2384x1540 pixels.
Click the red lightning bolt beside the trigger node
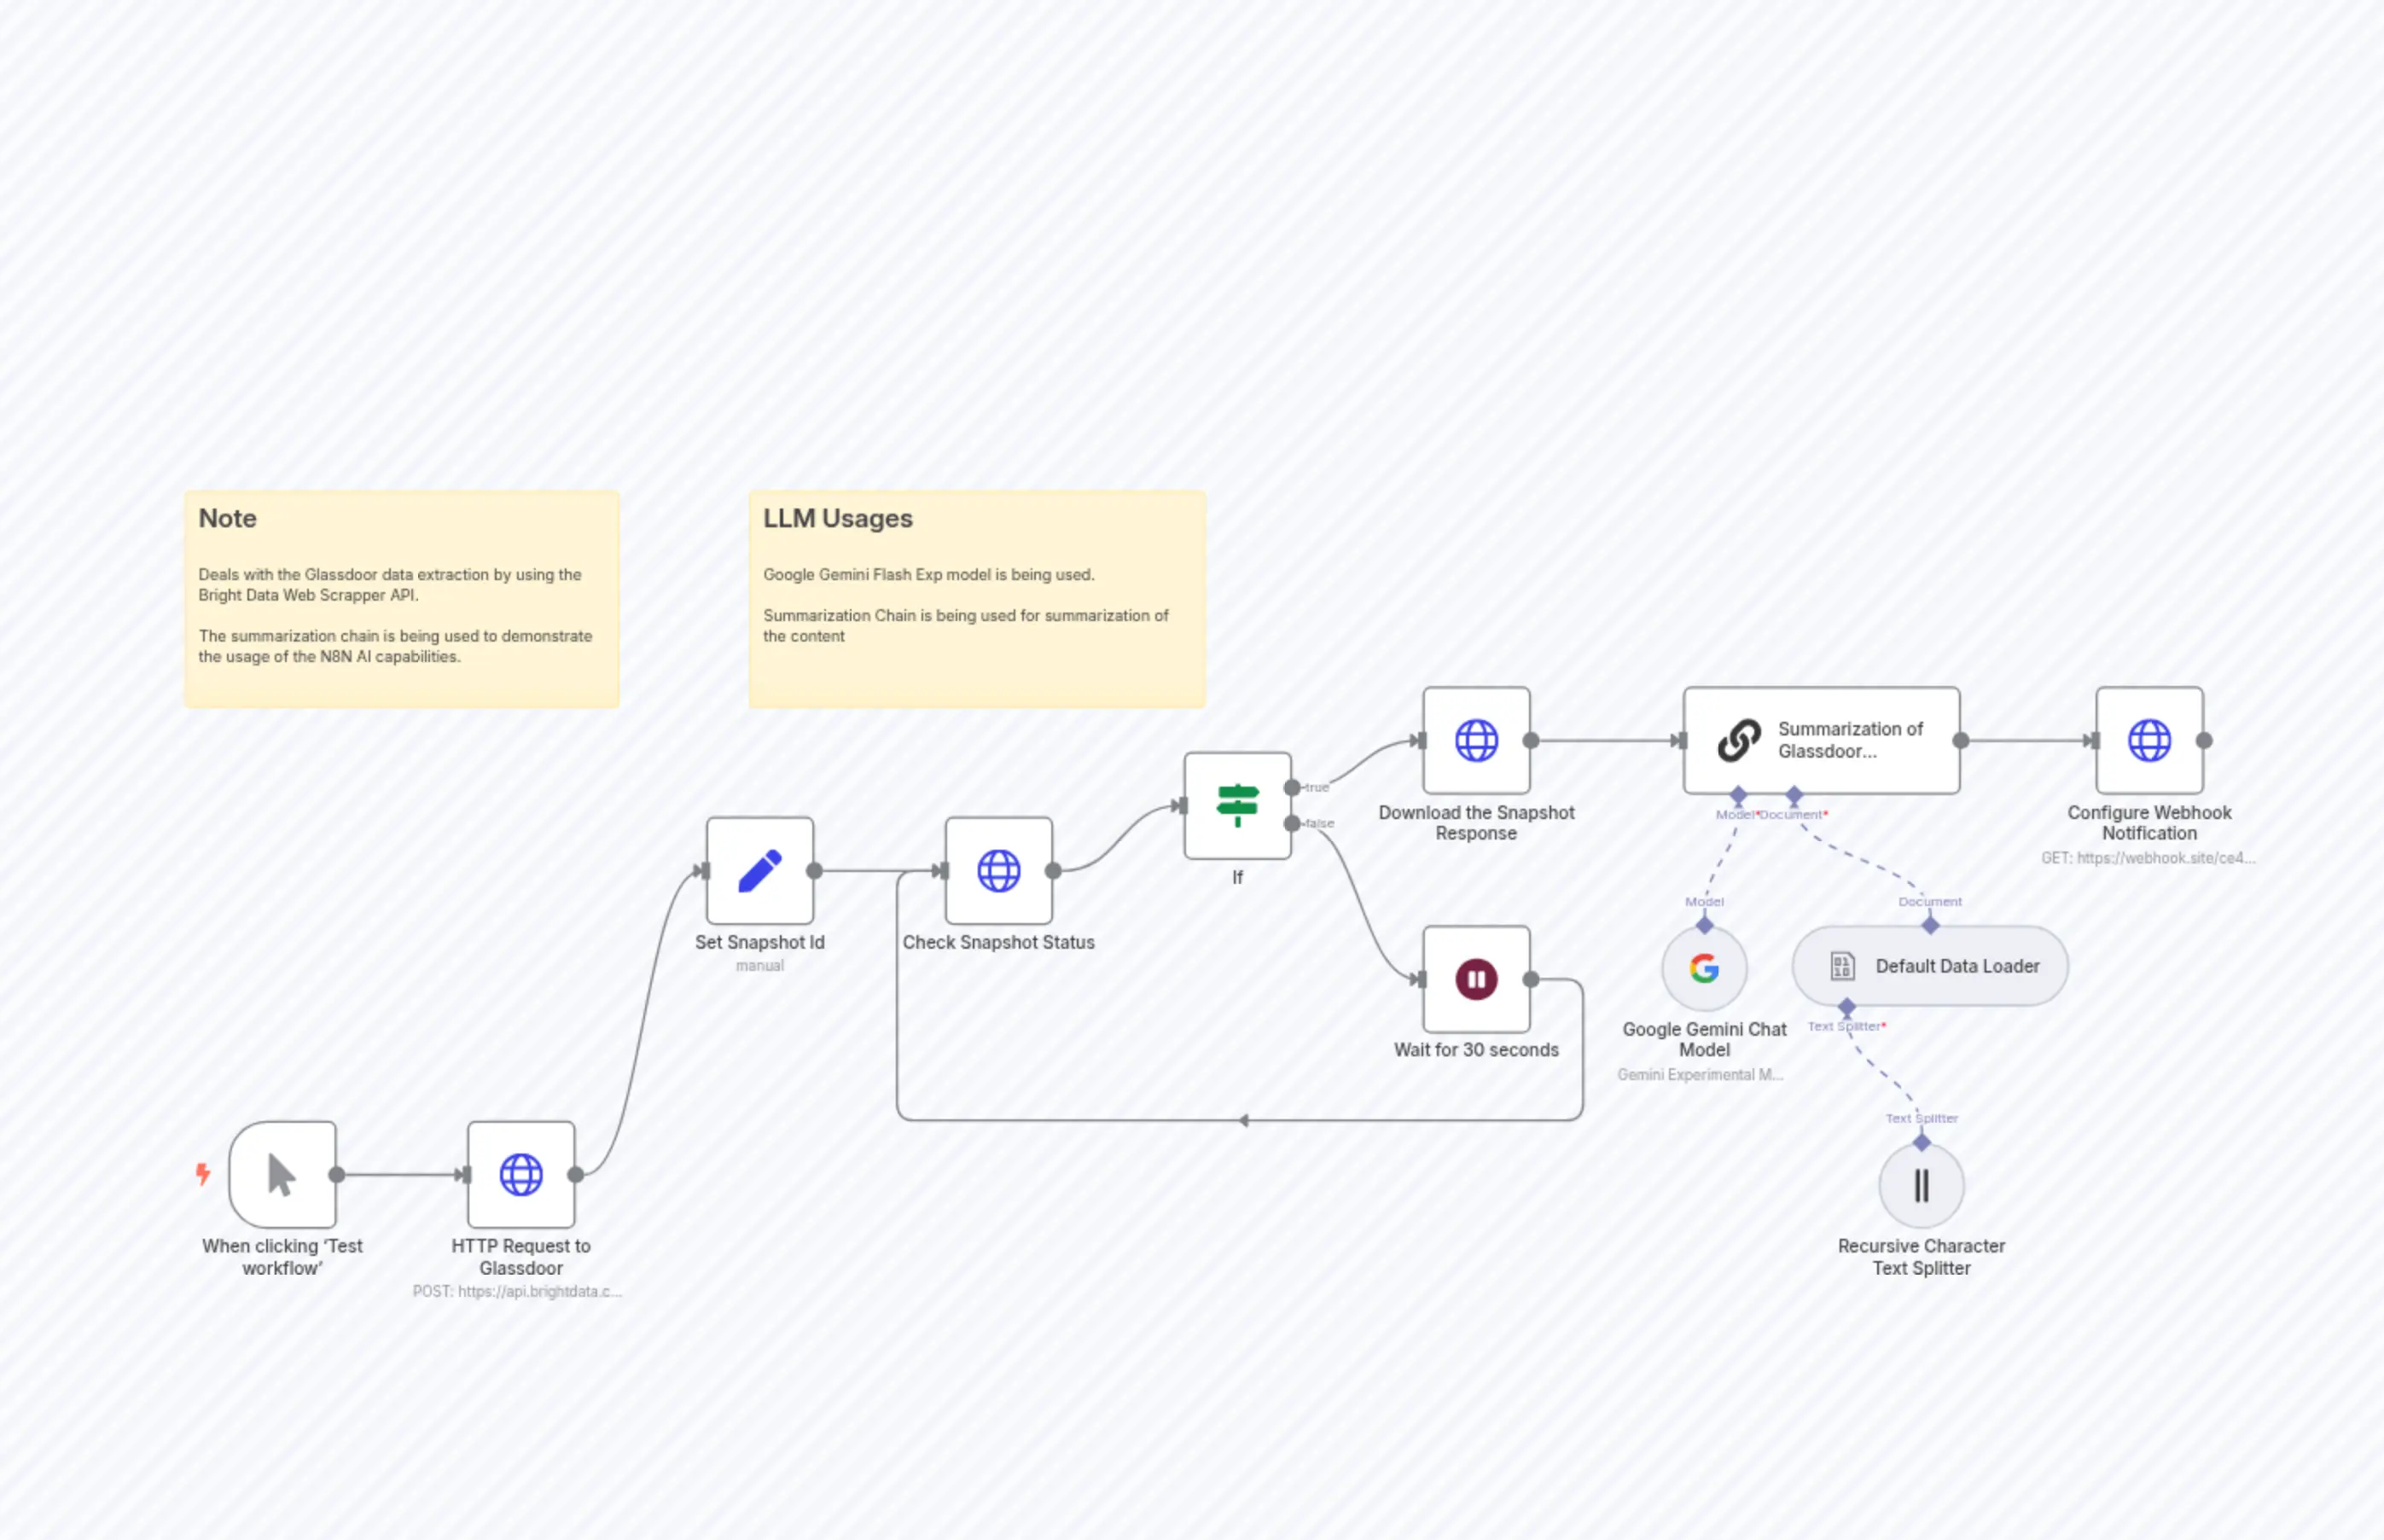[x=204, y=1175]
